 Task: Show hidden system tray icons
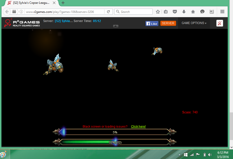click(x=179, y=155)
